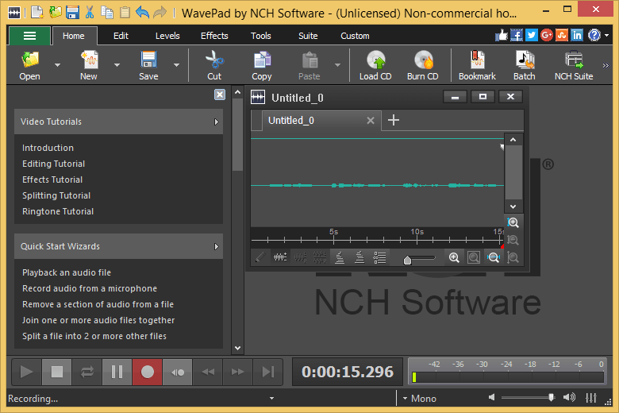Click the mixer sliders icon in status bar
This screenshot has height=413, width=619.
click(591, 398)
